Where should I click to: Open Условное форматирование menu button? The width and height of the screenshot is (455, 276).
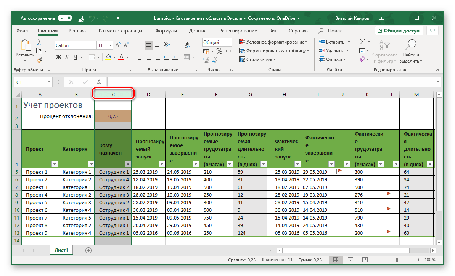click(273, 42)
